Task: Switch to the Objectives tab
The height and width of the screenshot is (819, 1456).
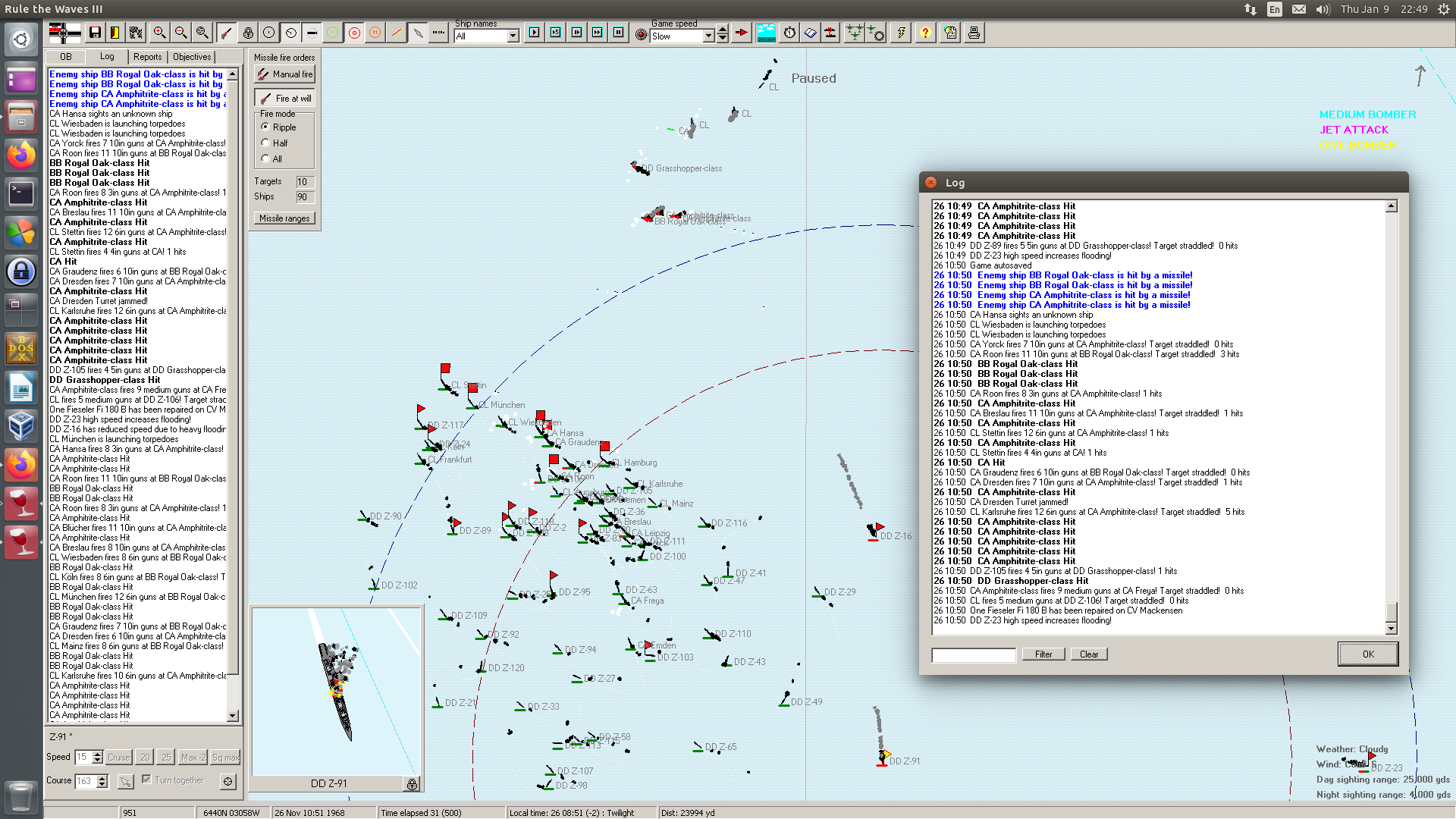Action: tap(192, 57)
